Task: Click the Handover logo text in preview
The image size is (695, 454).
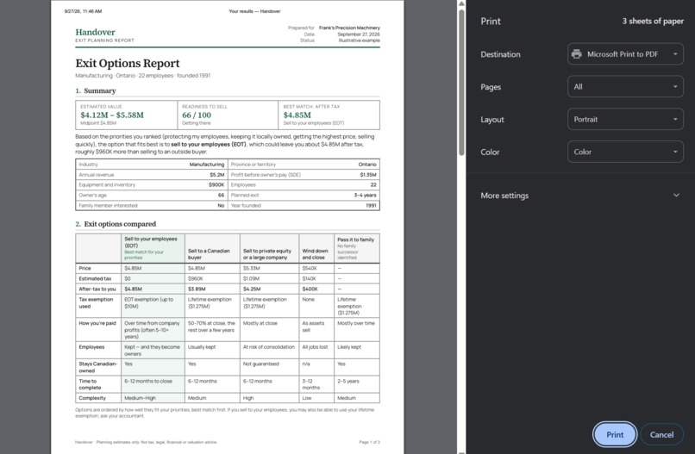Action: (95, 32)
